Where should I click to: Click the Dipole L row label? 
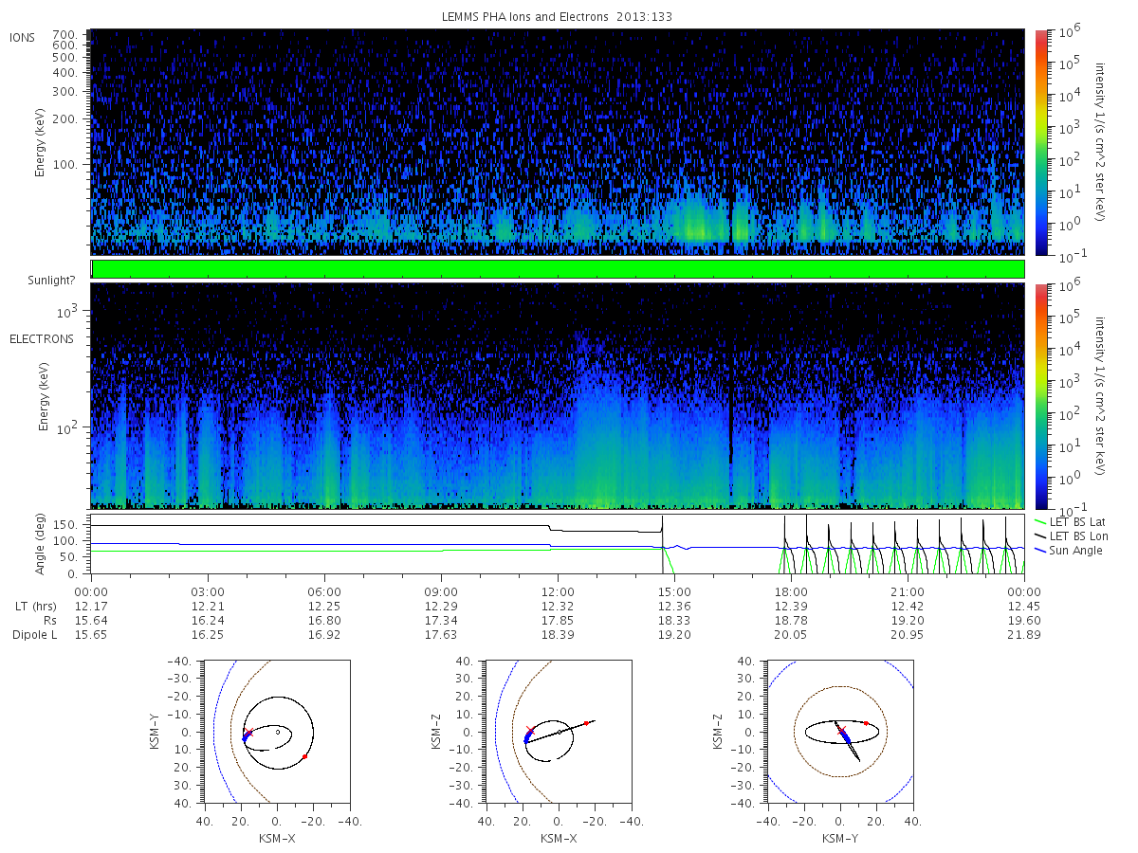pyautogui.click(x=34, y=634)
